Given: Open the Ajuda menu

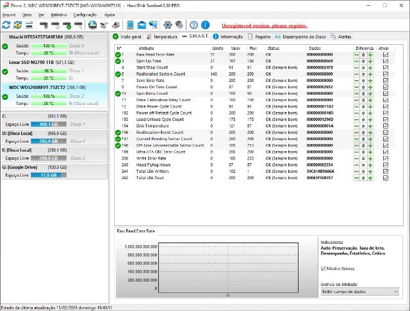Looking at the screenshot, I should coord(110,15).
